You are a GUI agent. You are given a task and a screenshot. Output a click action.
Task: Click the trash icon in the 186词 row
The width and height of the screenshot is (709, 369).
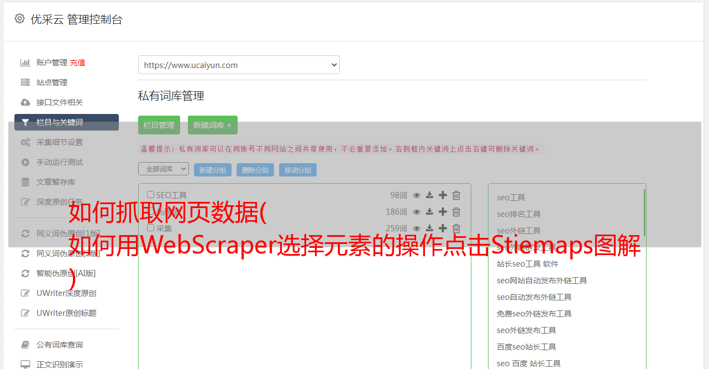456,212
